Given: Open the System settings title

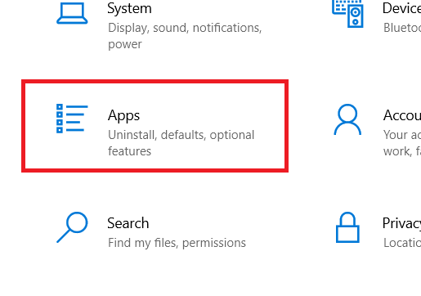Looking at the screenshot, I should click(x=129, y=8).
